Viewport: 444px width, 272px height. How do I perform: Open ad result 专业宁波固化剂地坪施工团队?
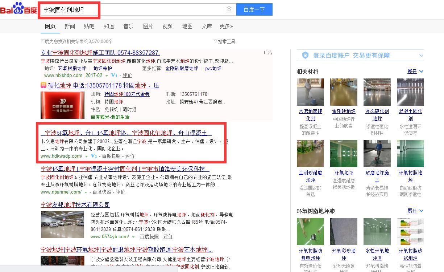100,53
